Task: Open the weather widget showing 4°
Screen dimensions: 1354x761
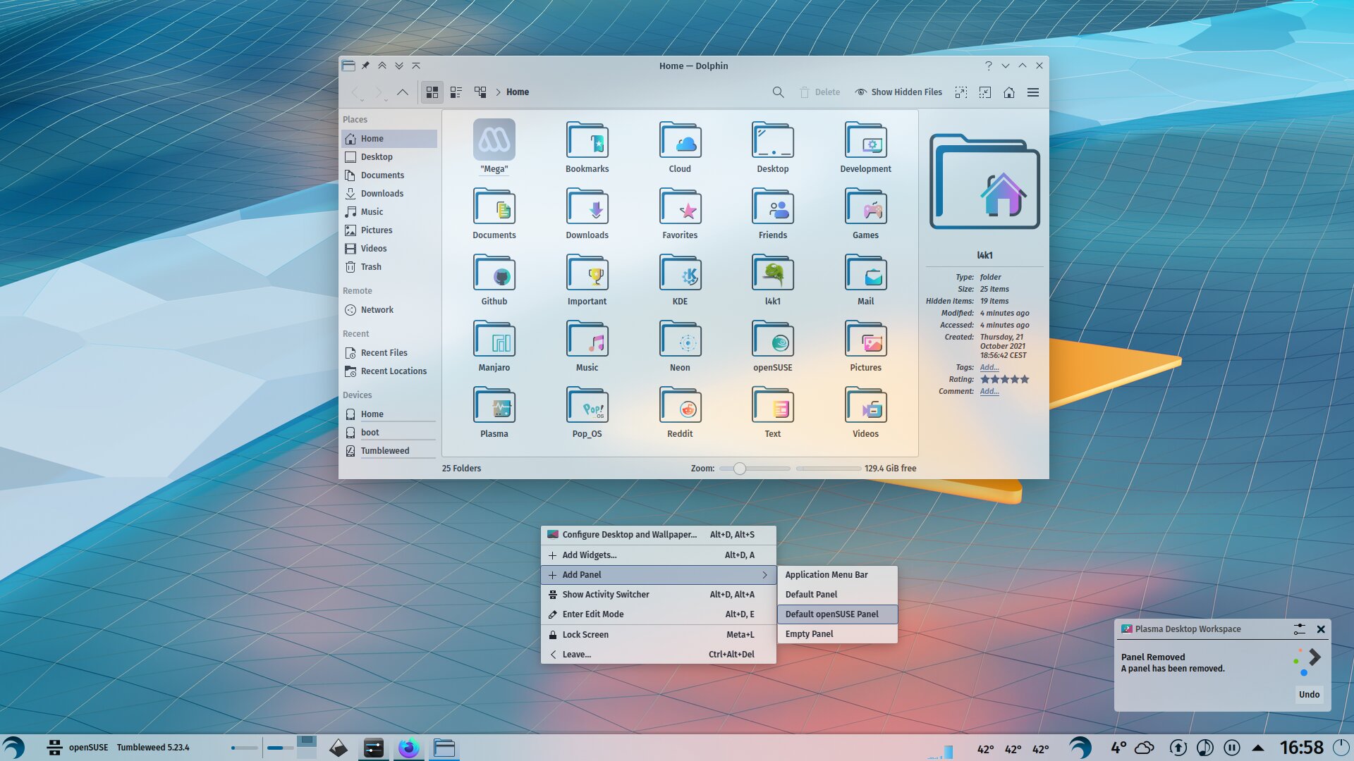Action: tap(1132, 748)
